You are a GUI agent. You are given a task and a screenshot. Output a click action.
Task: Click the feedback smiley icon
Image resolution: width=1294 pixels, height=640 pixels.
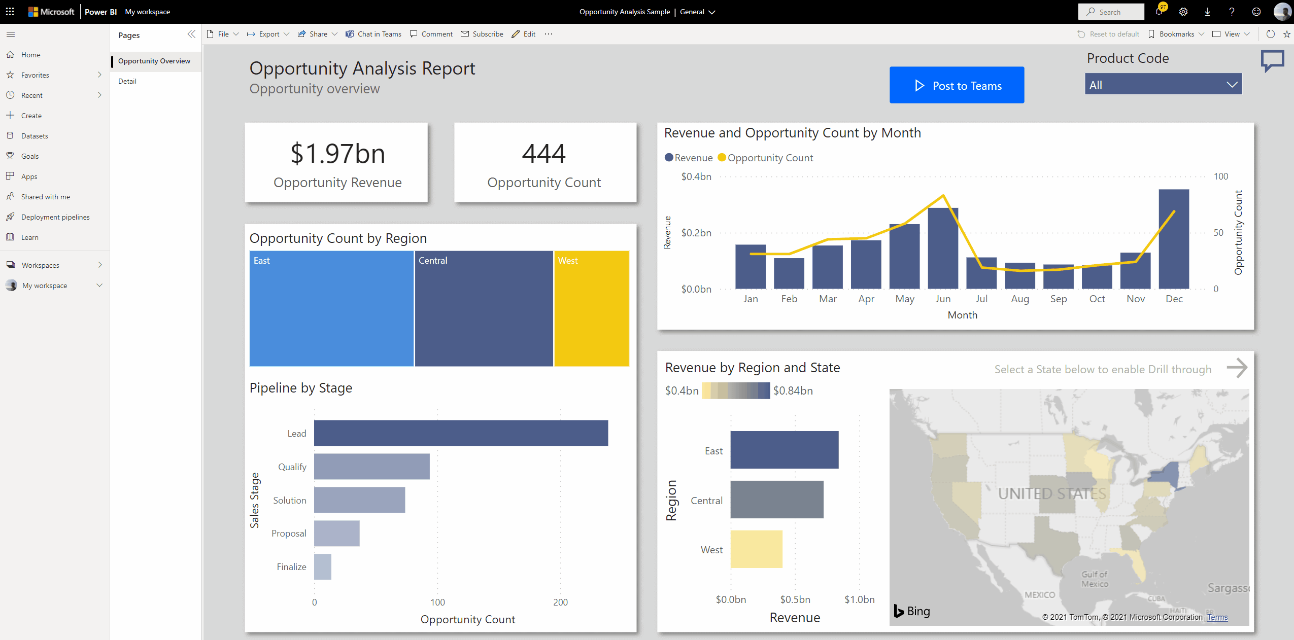(1256, 12)
